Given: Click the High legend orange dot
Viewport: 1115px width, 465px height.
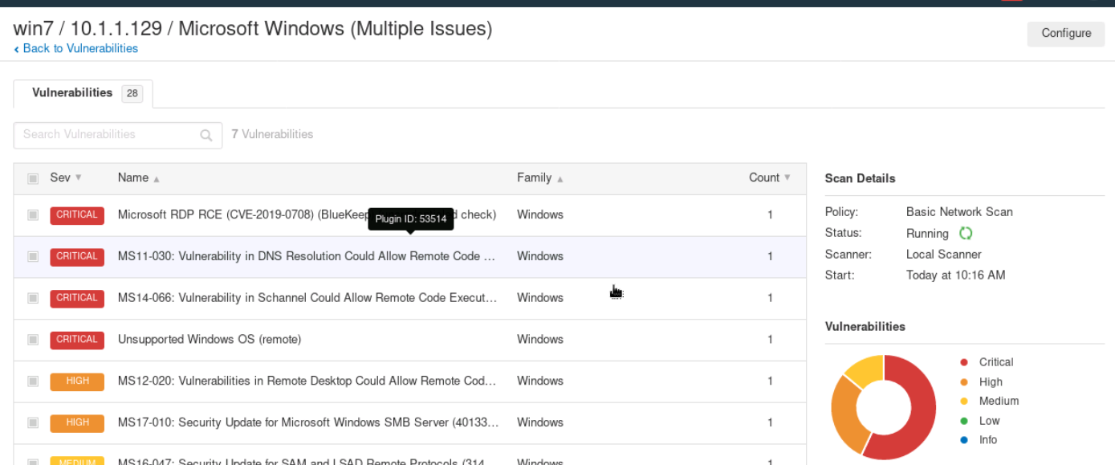Looking at the screenshot, I should pyautogui.click(x=964, y=382).
